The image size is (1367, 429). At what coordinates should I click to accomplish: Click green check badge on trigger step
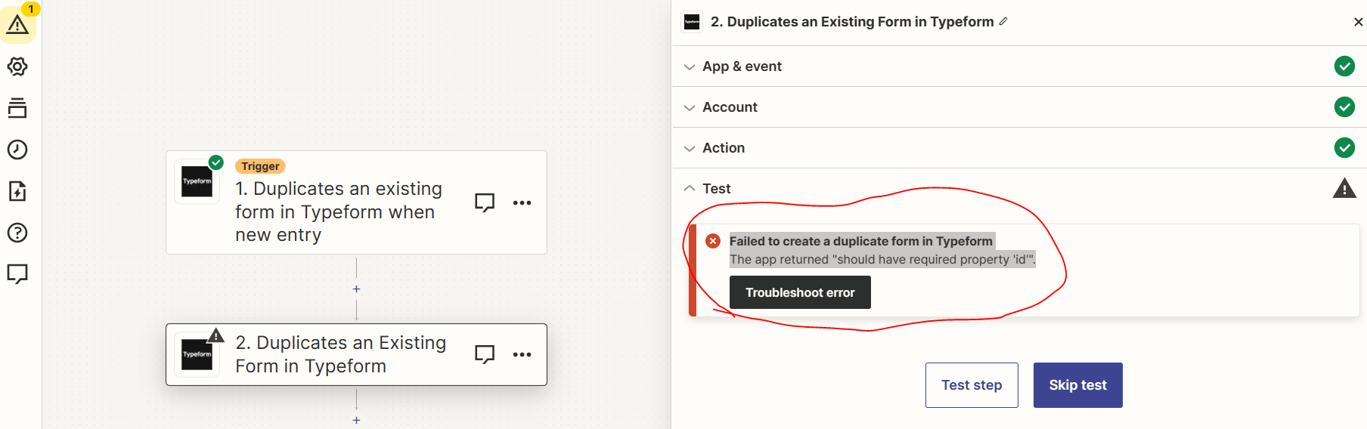click(x=216, y=162)
